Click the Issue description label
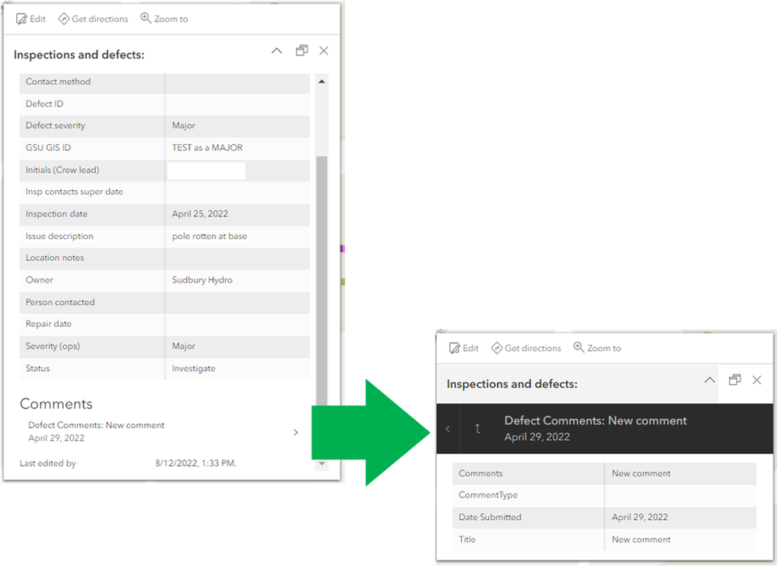The width and height of the screenshot is (778, 566). (x=59, y=236)
